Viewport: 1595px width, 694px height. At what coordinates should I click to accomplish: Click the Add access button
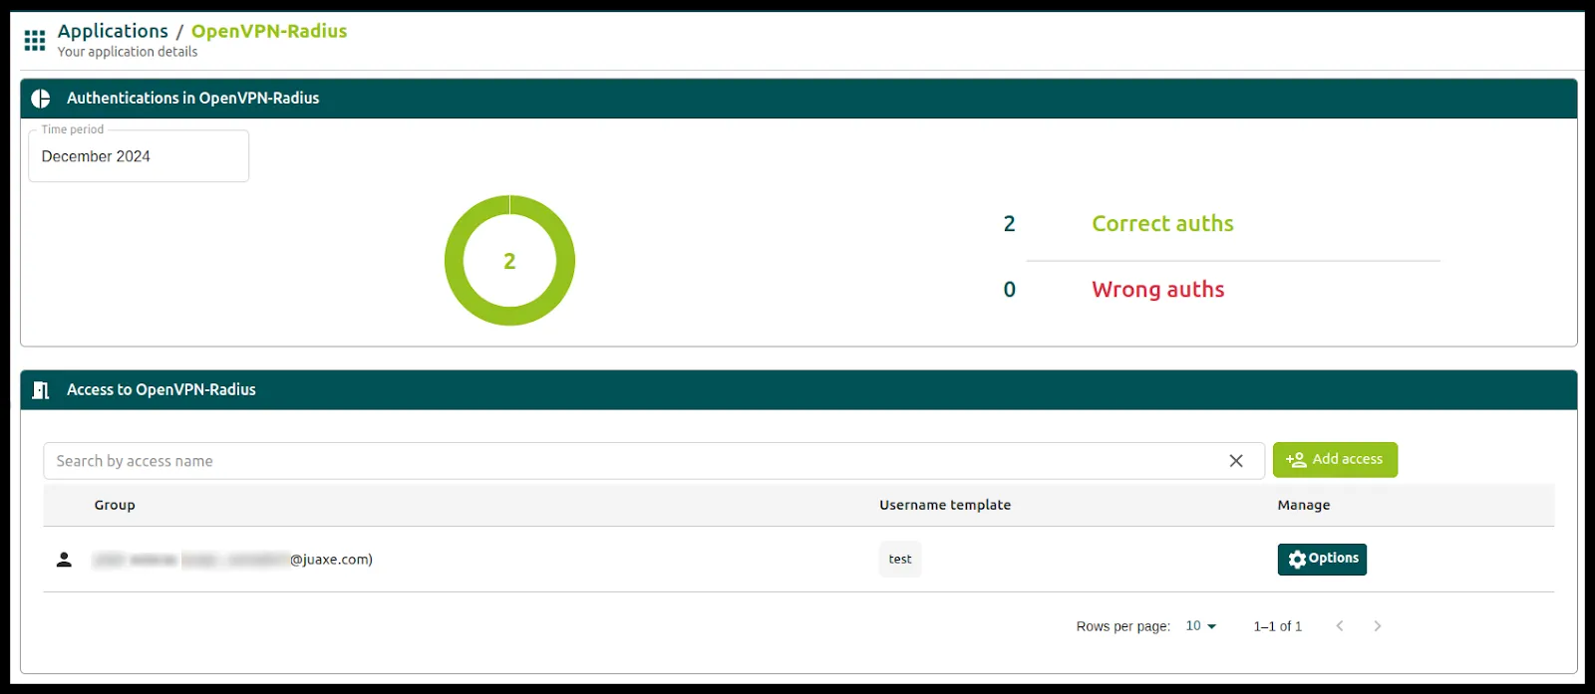1335,460
